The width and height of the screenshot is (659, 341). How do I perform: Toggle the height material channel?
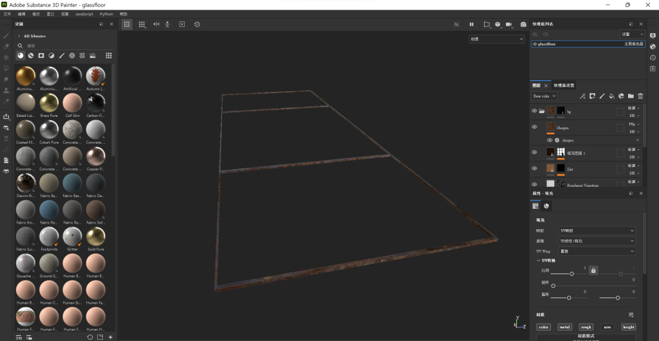pos(629,327)
